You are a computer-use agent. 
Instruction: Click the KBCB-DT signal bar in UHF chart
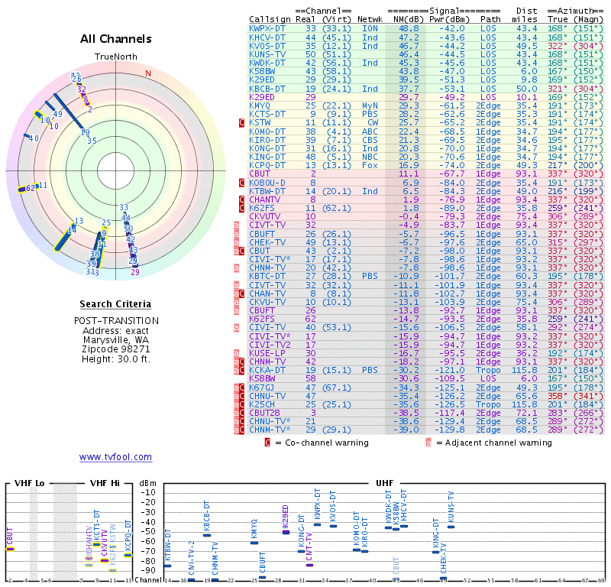click(x=207, y=535)
